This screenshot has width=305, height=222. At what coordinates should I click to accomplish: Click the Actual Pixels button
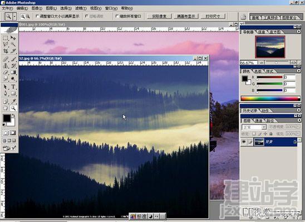click(x=159, y=16)
